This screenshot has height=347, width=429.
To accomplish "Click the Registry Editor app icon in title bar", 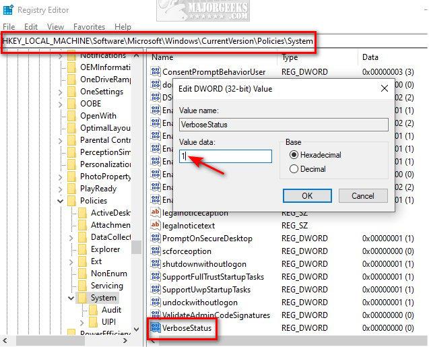I will click(8, 10).
